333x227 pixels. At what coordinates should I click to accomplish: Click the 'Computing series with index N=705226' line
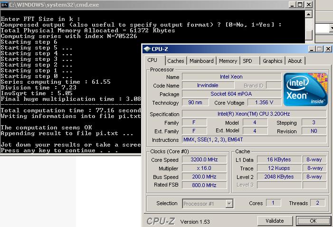pos(69,36)
